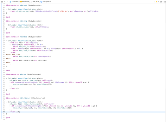Click 'const char *type = self.objCType;' line

coord(24,43)
